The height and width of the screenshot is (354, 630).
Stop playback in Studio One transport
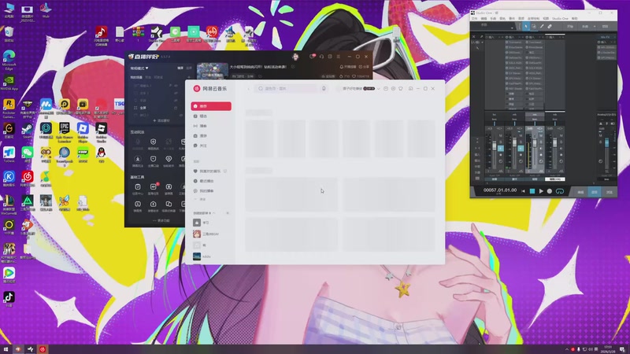click(532, 191)
